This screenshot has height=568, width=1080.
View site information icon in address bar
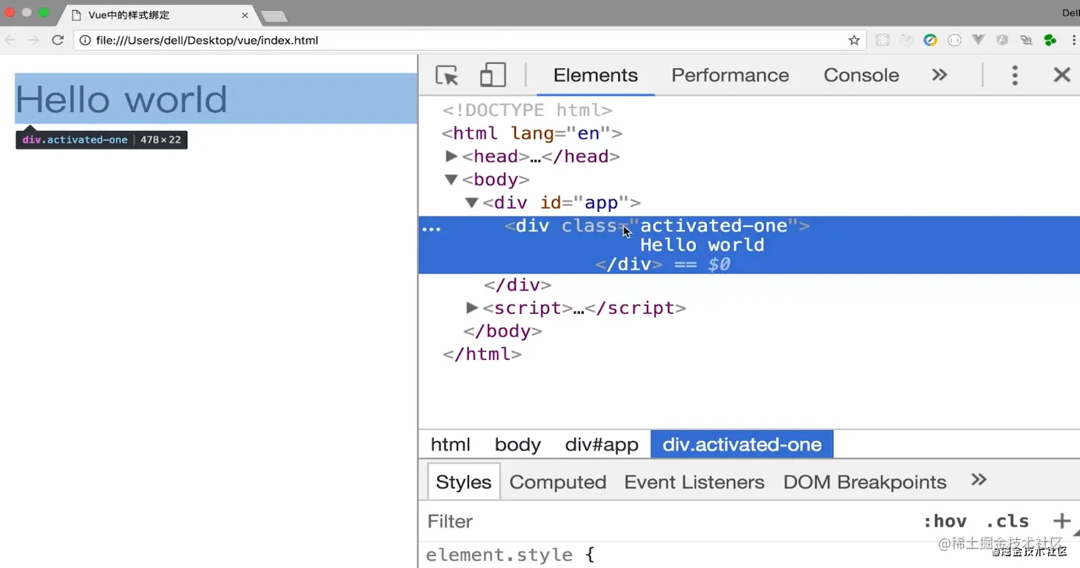pyautogui.click(x=84, y=40)
